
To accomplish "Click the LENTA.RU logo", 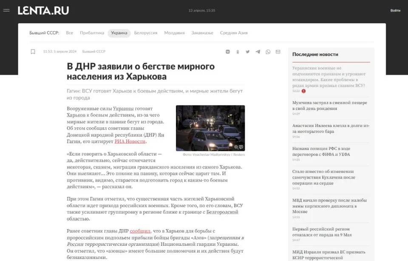I will pos(43,11).
